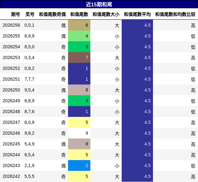Viewport: 198px width, 182px height.
Task: Select the 和值尾数奇偶 column header
Action: coord(52,14)
